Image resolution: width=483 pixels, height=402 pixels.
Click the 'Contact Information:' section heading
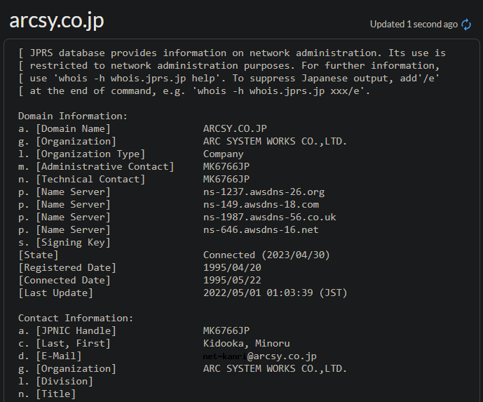point(76,318)
